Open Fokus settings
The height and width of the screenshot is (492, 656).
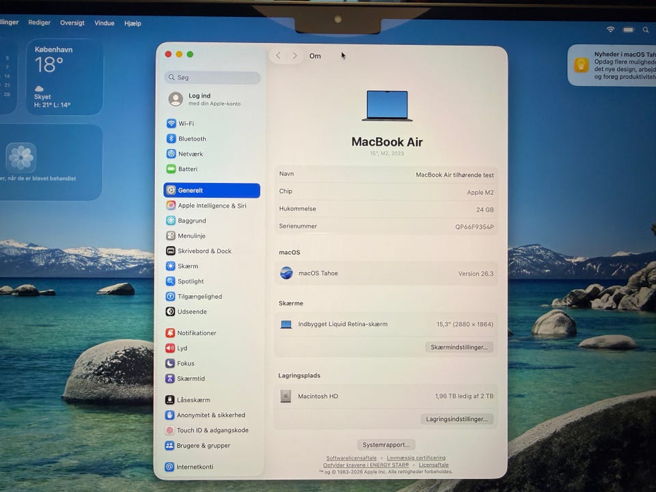point(180,363)
